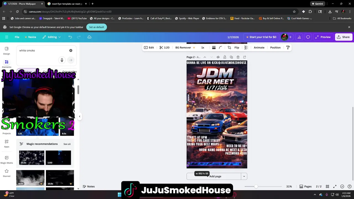The image size is (354, 199).
Task: Open the Chrome Gemini button
Action: [317, 4]
